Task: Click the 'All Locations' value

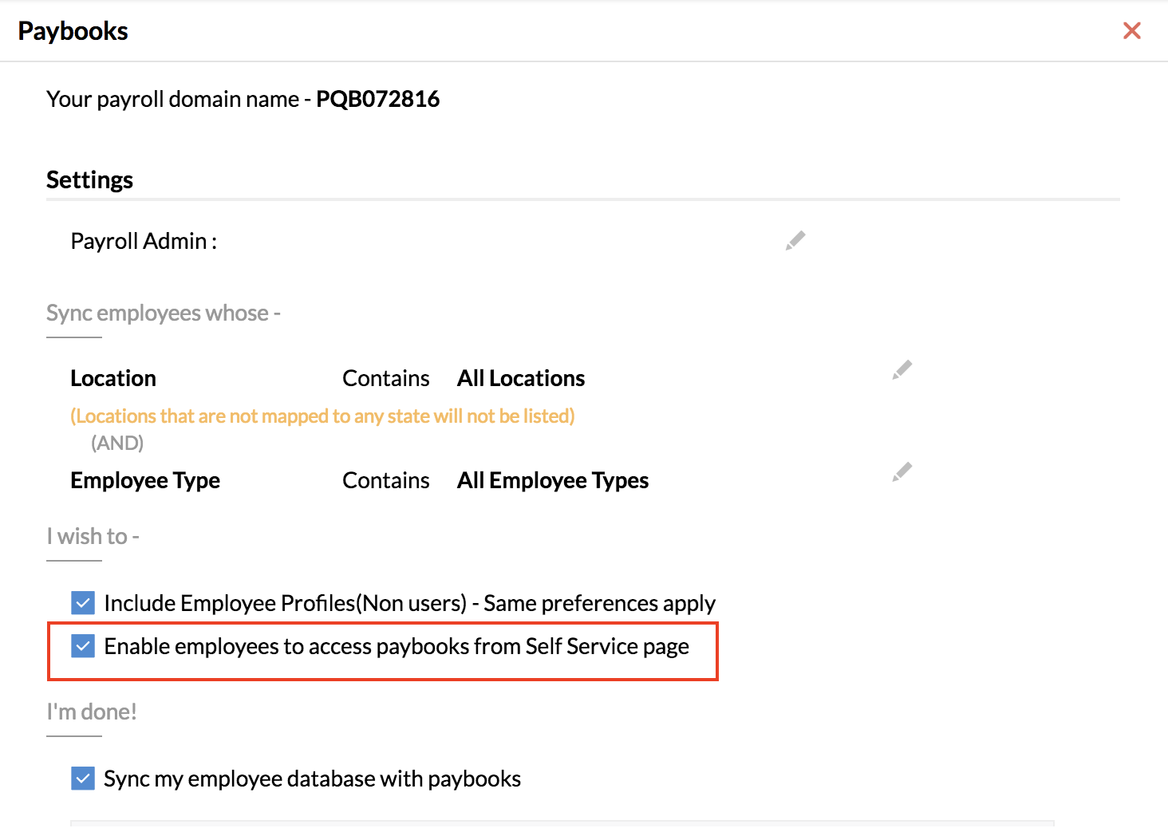Action: pos(521,378)
